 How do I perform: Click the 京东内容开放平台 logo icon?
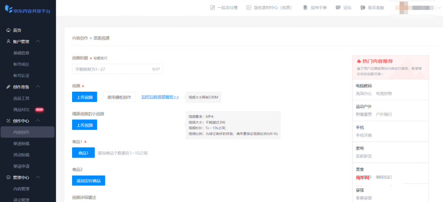(9, 8)
